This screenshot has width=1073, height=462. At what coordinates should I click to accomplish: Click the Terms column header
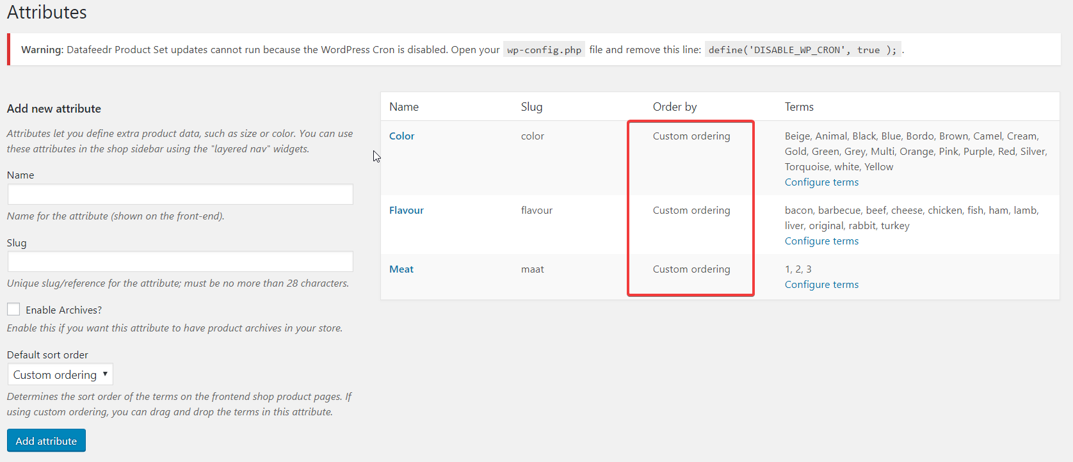tap(799, 107)
